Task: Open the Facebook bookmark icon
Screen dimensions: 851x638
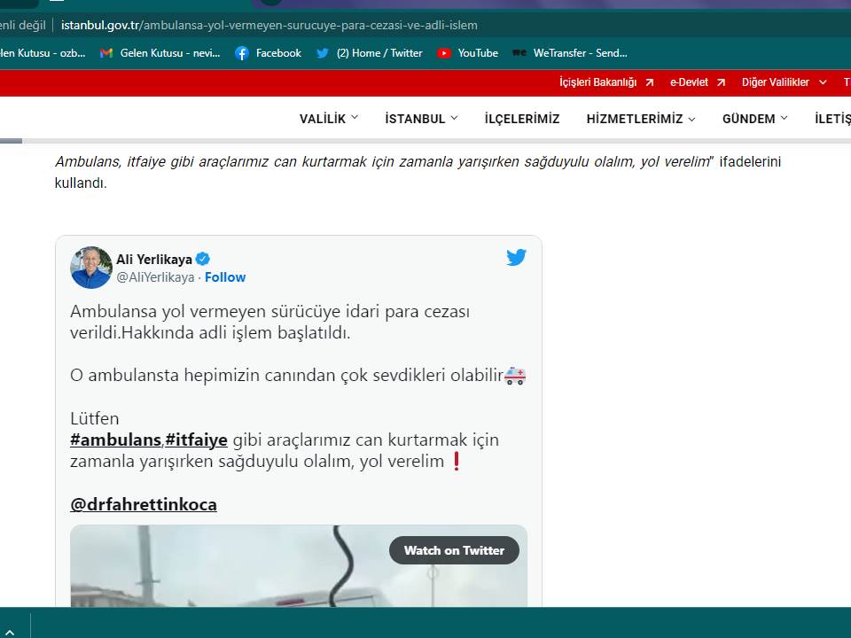Action: [x=241, y=53]
